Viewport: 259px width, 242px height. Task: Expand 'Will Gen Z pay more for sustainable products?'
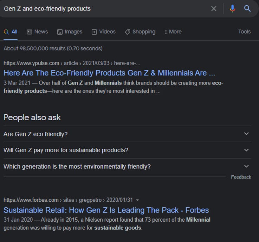click(x=127, y=150)
